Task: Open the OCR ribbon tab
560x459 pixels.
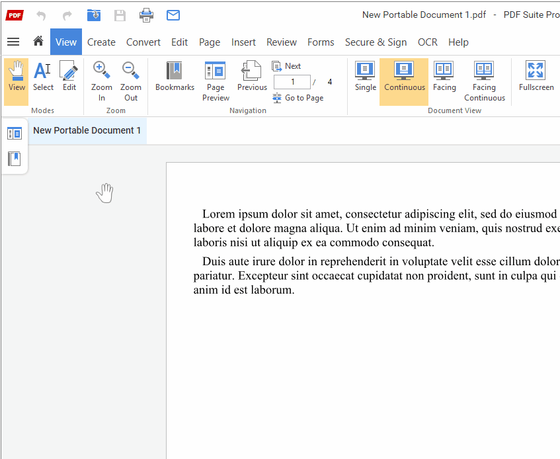Action: [428, 42]
